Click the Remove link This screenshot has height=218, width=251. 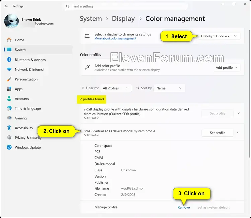point(184,207)
